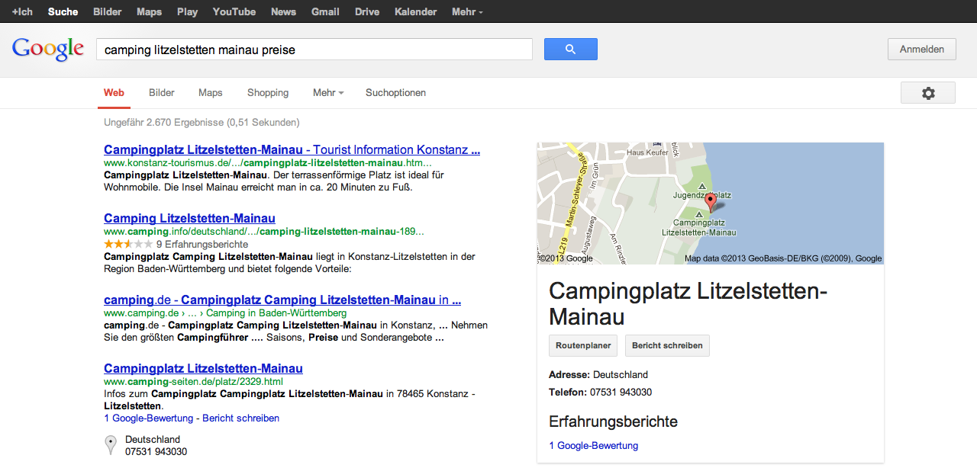Image resolution: width=977 pixels, height=468 pixels.
Task: Click the grey location pin icon
Action: pyautogui.click(x=111, y=444)
